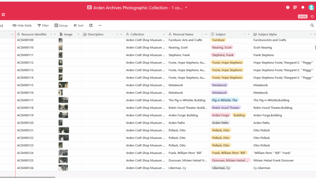
Task: Open the apps grid icon
Action: [295, 7]
